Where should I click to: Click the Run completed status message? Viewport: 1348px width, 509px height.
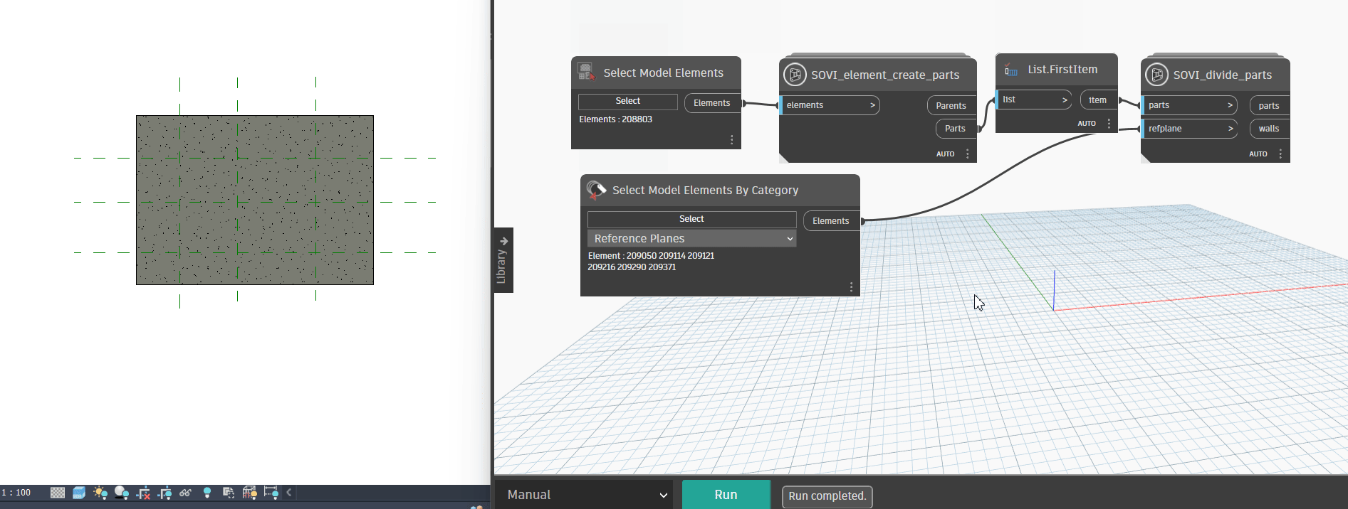pyautogui.click(x=827, y=496)
